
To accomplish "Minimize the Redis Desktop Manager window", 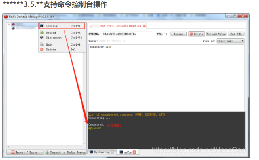I will tap(229, 16).
